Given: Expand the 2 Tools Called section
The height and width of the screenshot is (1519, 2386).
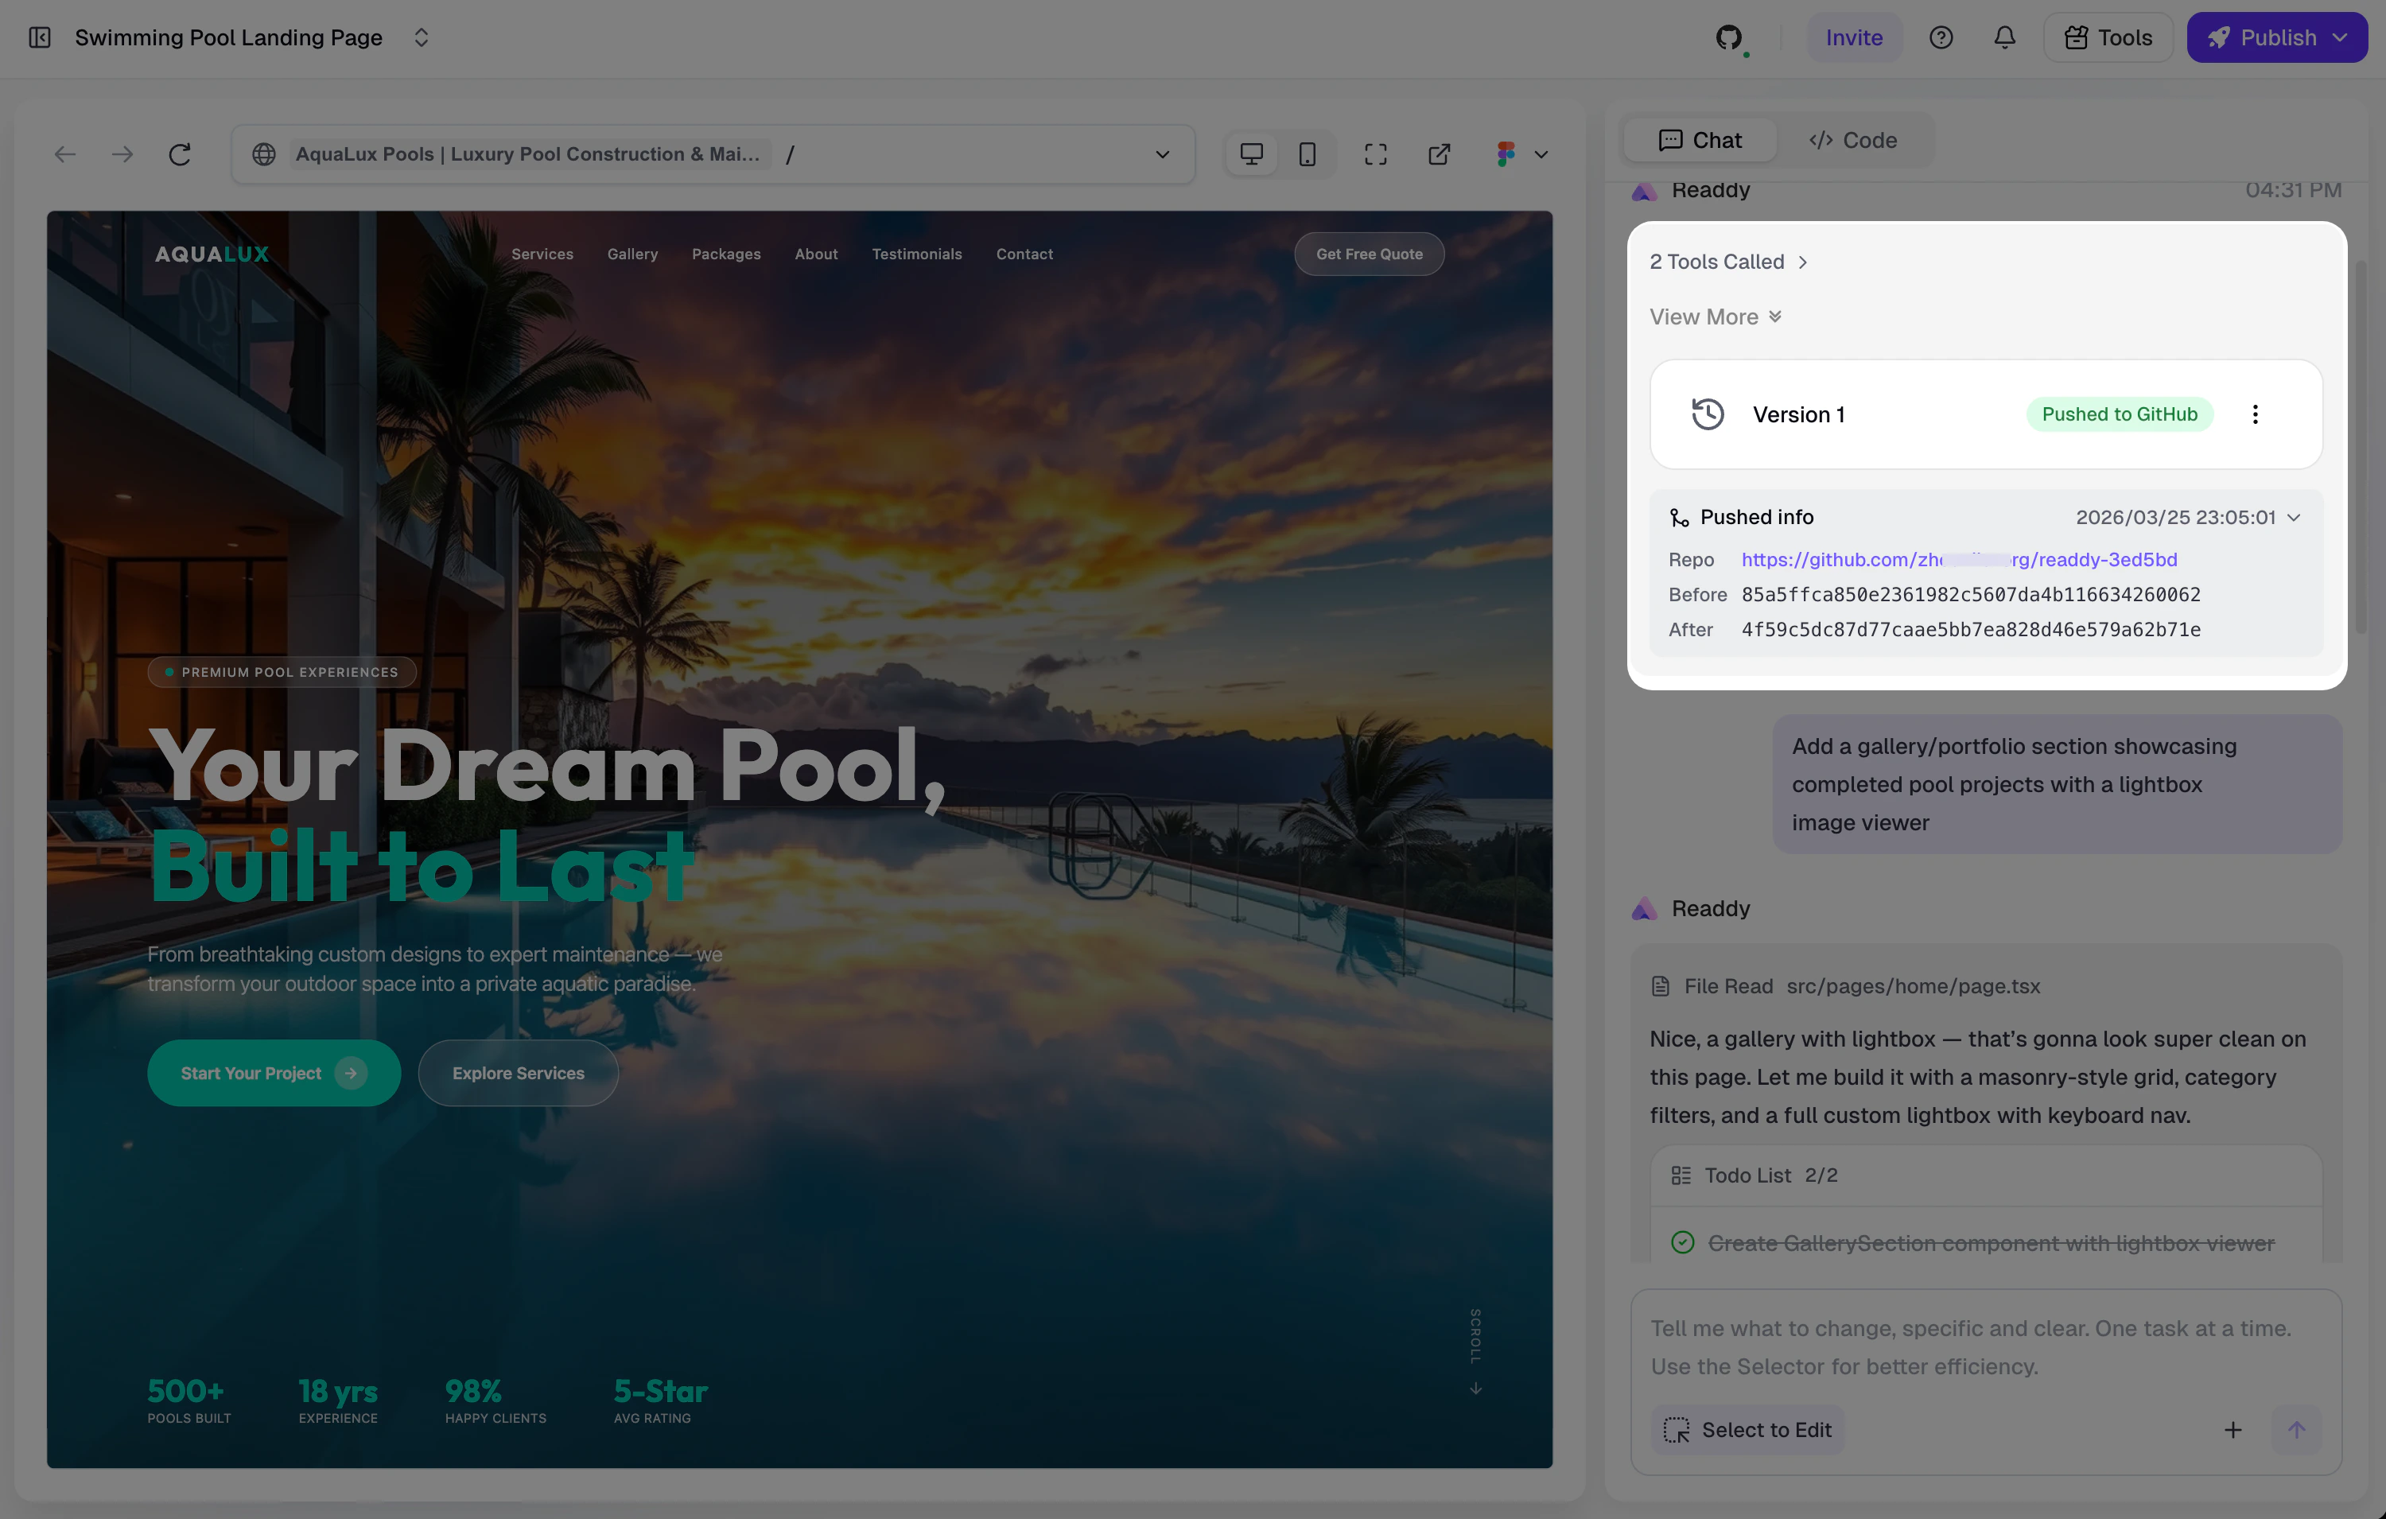Looking at the screenshot, I should (x=1728, y=261).
